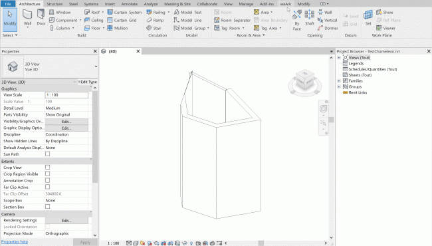Click the Window tool

pyautogui.click(x=60, y=12)
